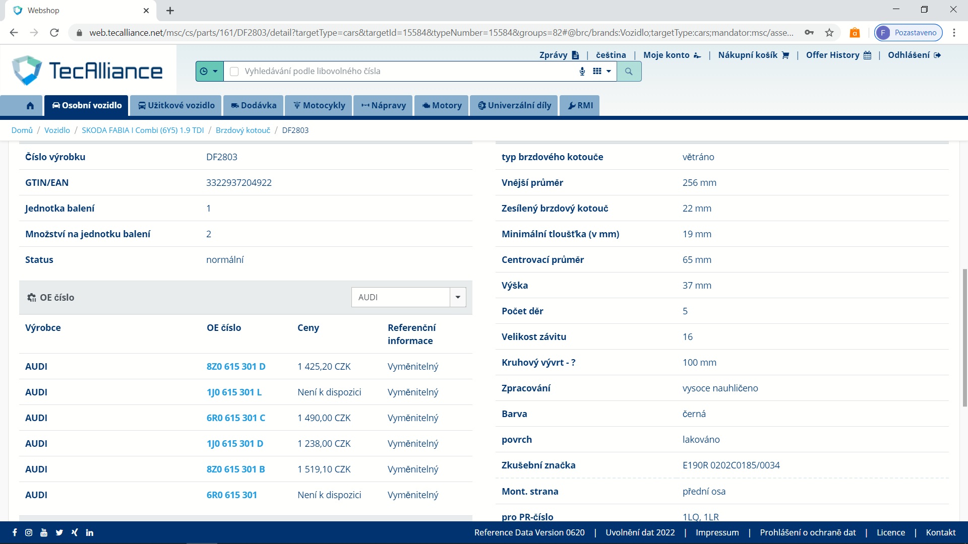Open the Chrome three-dot menu
The height and width of the screenshot is (544, 968).
[x=954, y=33]
